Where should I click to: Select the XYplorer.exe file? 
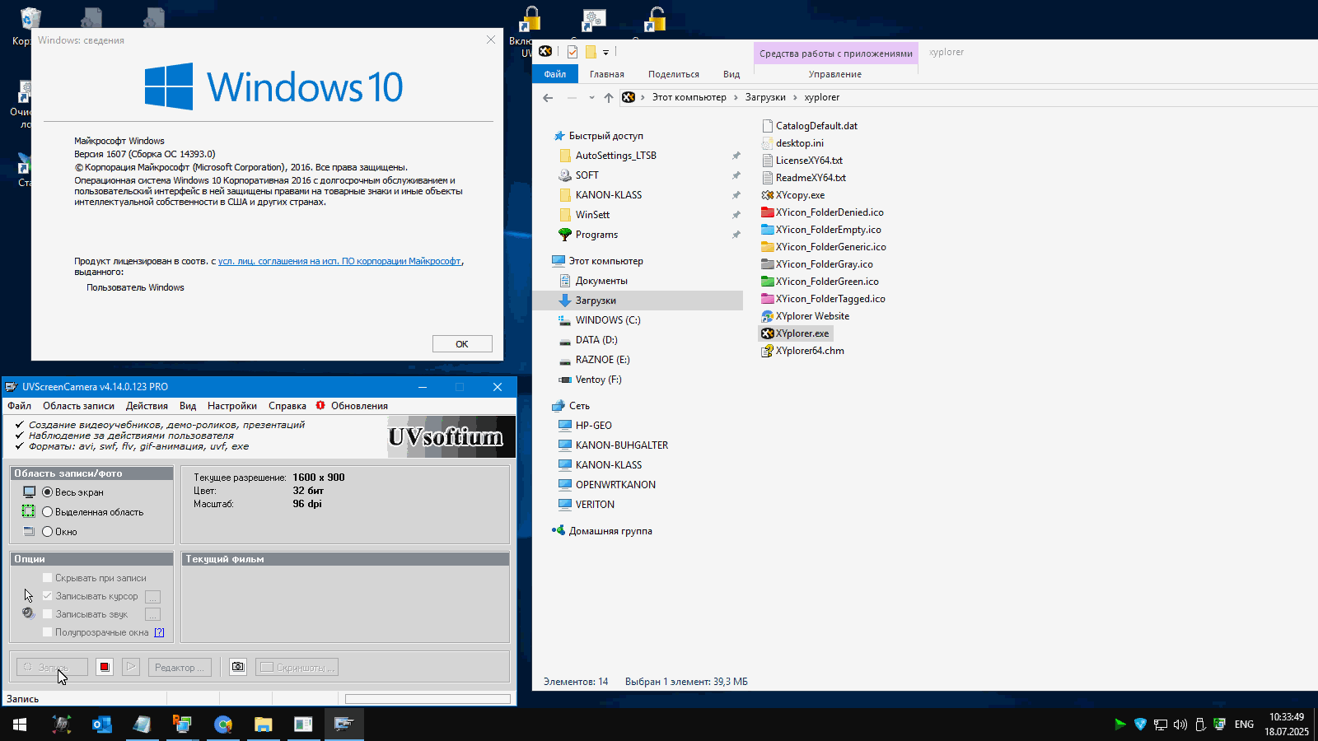coord(795,333)
